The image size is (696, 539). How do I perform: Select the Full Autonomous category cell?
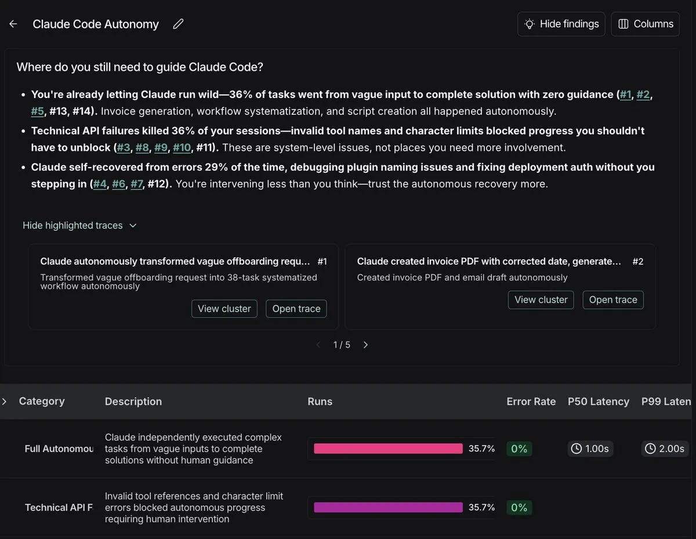tap(59, 449)
